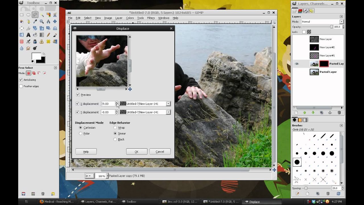Image resolution: width=364 pixels, height=205 pixels.
Task: Select the Scissors Select tool
Action: [55, 15]
